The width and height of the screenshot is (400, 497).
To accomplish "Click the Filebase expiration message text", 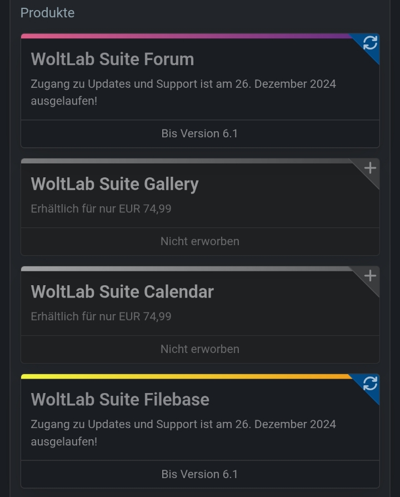I will pyautogui.click(x=183, y=433).
